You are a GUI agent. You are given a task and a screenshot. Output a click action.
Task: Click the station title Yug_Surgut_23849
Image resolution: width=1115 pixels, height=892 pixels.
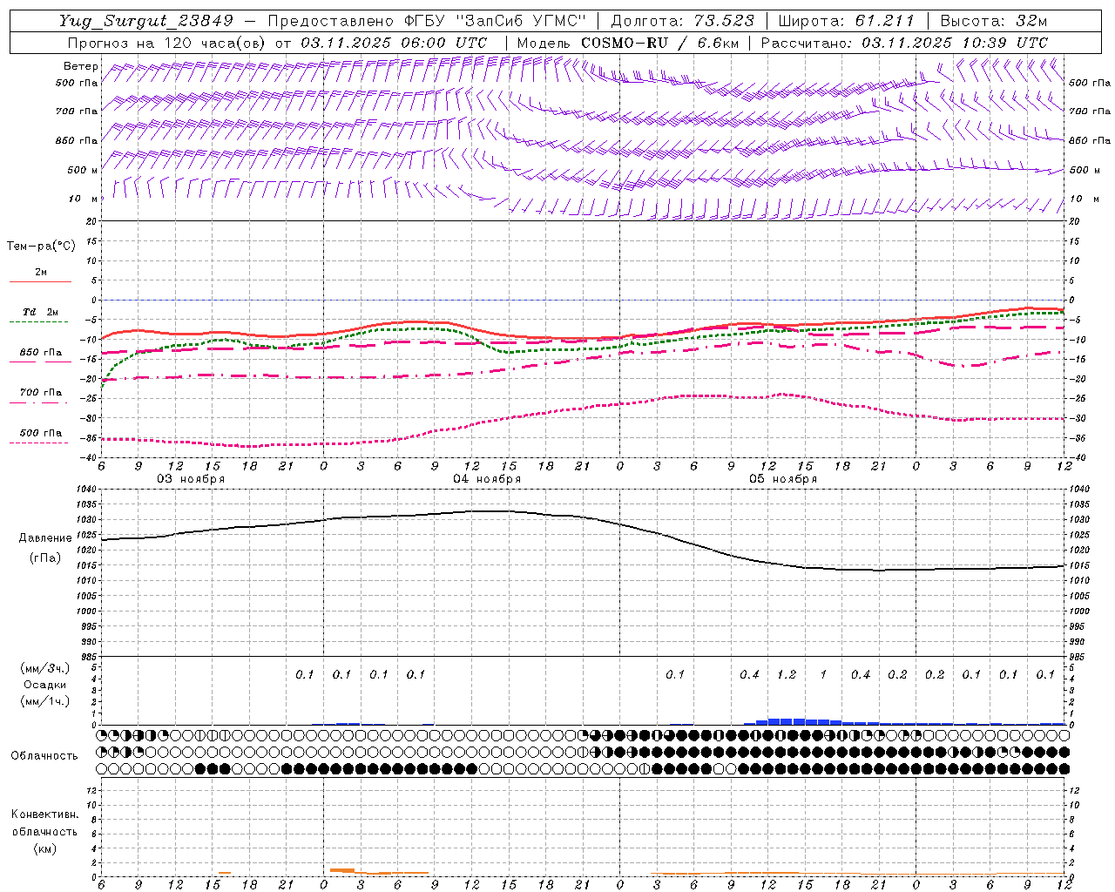click(145, 21)
